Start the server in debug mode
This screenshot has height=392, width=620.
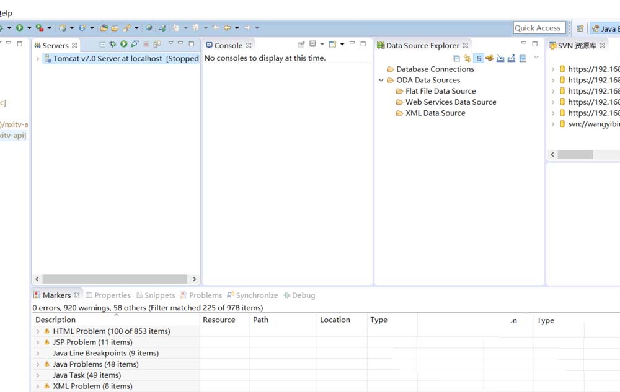[113, 44]
